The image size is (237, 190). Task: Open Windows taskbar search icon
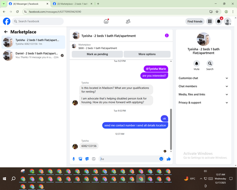tap(13, 179)
